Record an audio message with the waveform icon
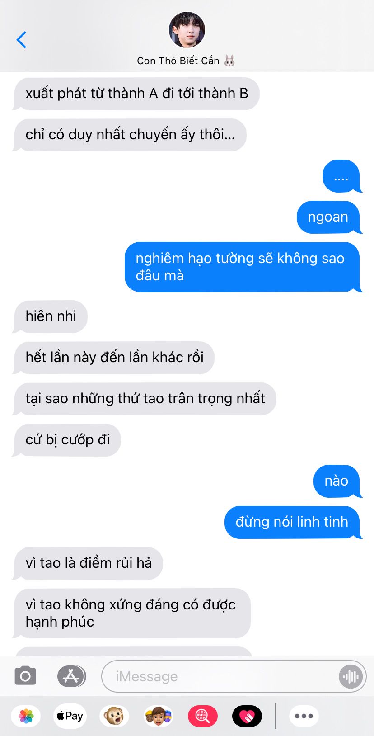This screenshot has width=374, height=736. click(x=351, y=676)
